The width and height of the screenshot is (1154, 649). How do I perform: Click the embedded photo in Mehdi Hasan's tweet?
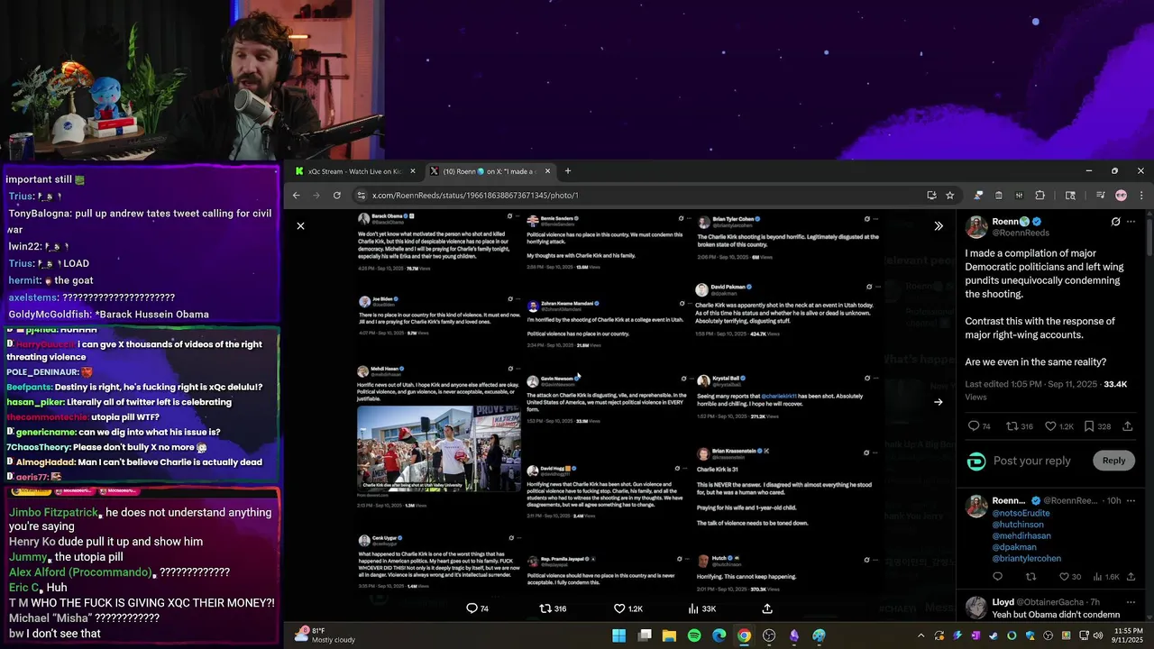[438, 448]
